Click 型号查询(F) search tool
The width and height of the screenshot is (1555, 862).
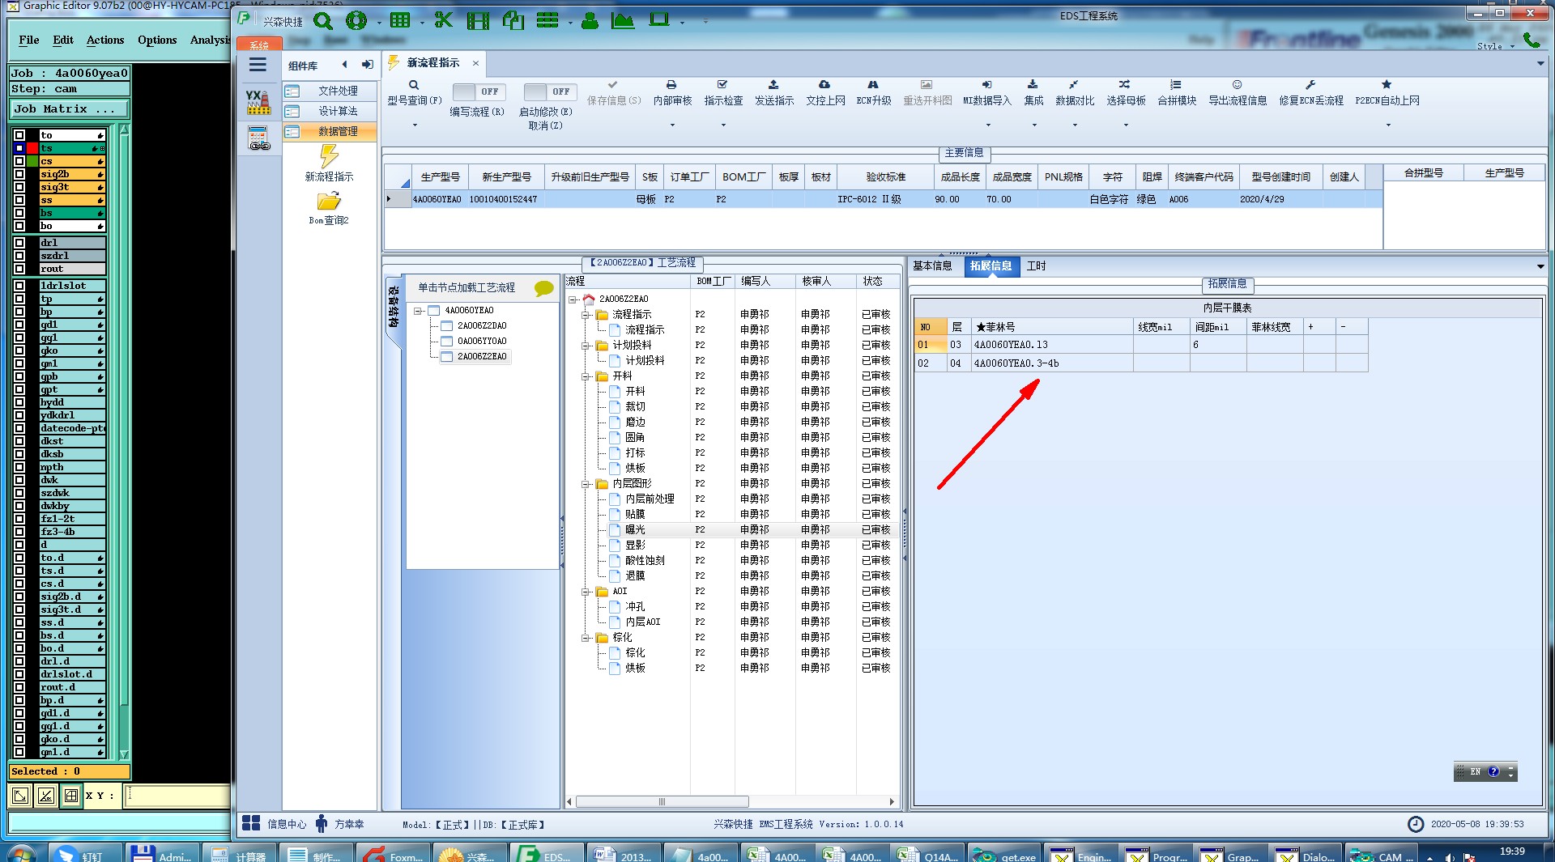tap(414, 93)
